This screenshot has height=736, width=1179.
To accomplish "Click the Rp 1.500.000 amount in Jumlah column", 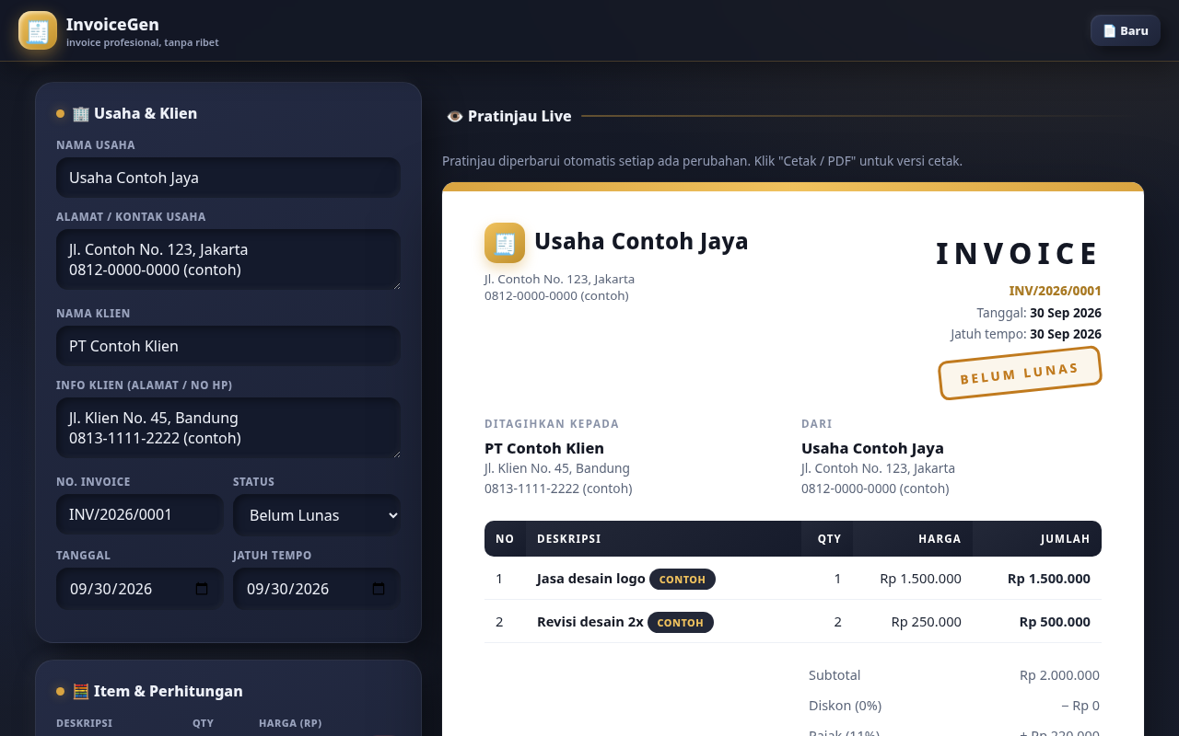I will click(1049, 579).
